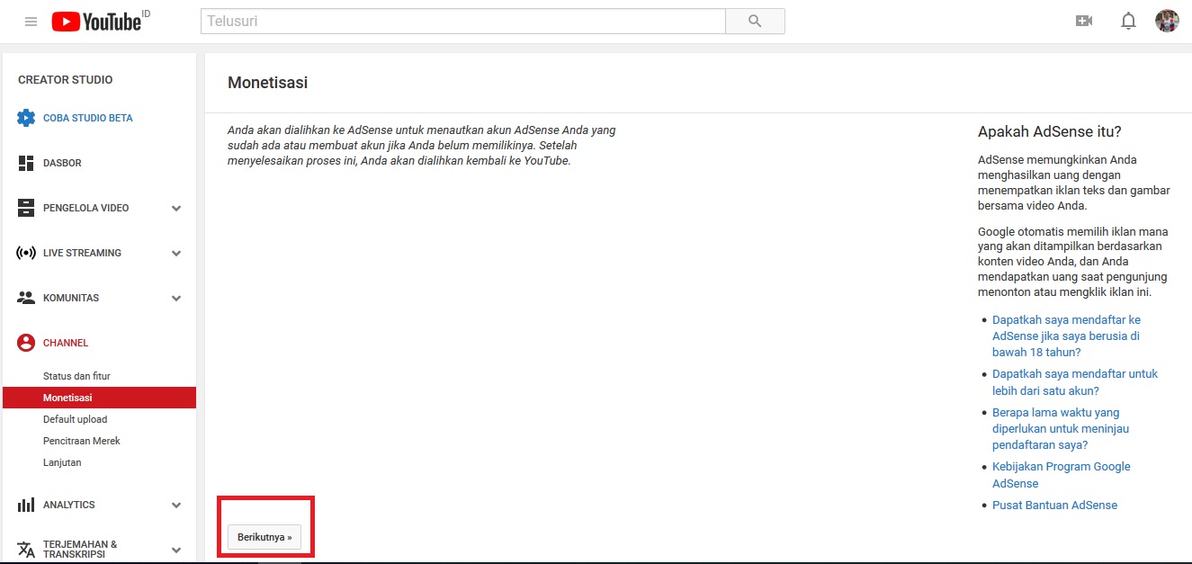The height and width of the screenshot is (564, 1192).
Task: Open the DASBOR menu item
Action: coord(62,163)
